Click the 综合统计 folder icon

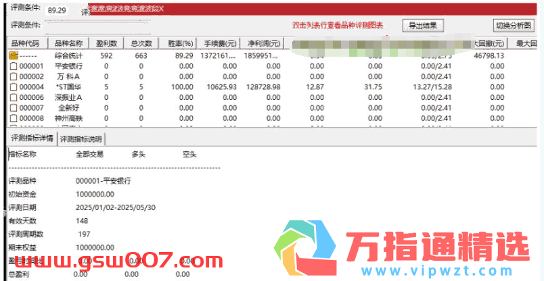click(13, 55)
